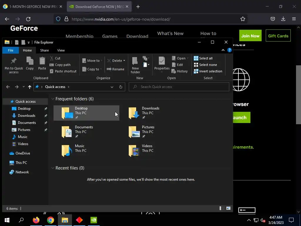Select the Music folder in Frequent folders
301x226 pixels.
(86, 151)
